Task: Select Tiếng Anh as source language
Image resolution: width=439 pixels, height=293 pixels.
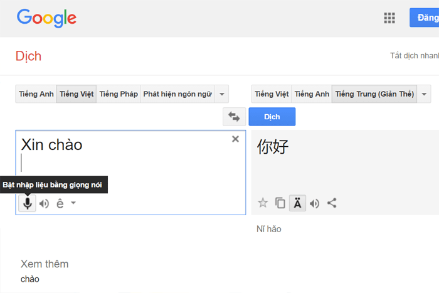Action: pyautogui.click(x=36, y=94)
